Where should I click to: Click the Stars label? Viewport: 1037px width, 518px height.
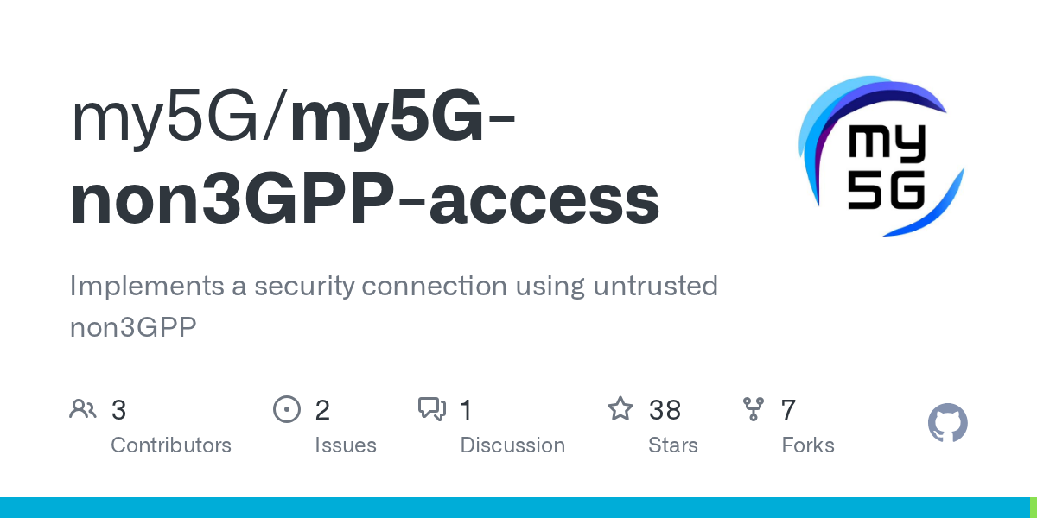pos(672,445)
